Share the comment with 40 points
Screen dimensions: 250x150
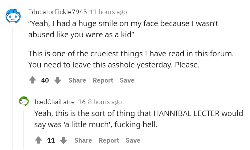(x=77, y=80)
